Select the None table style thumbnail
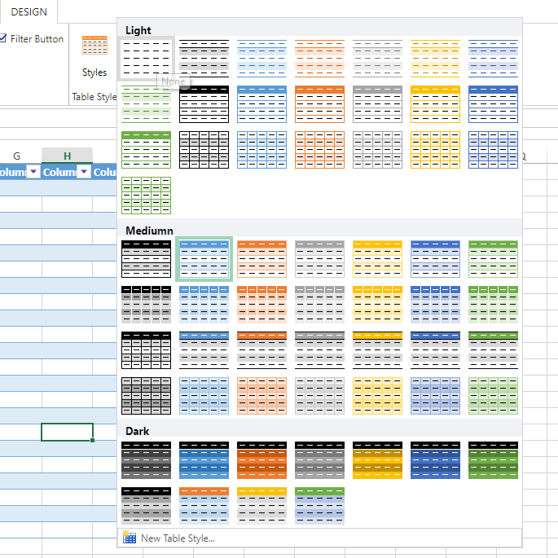This screenshot has height=558, width=558. click(x=146, y=59)
